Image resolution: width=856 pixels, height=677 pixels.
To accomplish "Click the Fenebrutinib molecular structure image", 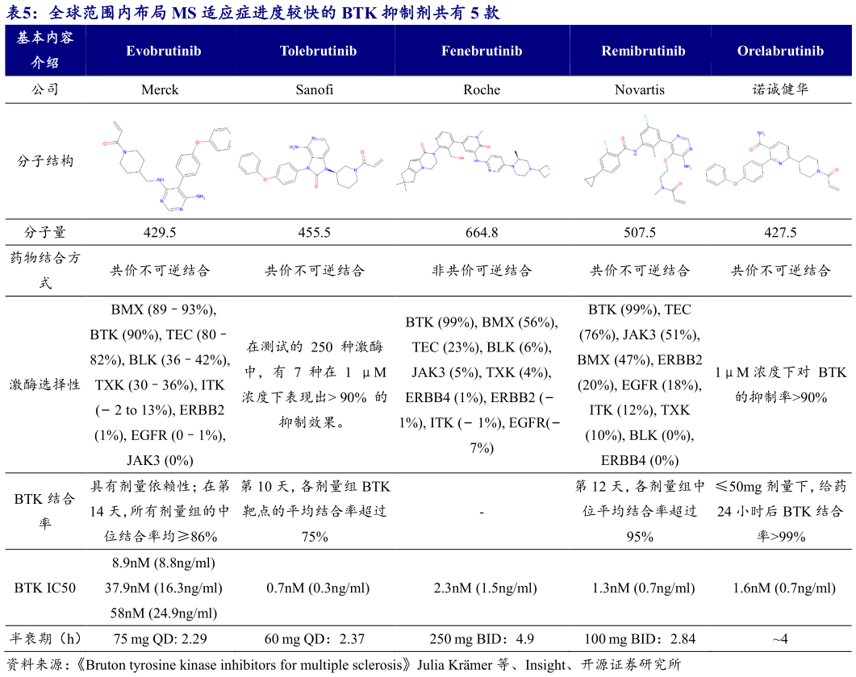I will [x=482, y=157].
